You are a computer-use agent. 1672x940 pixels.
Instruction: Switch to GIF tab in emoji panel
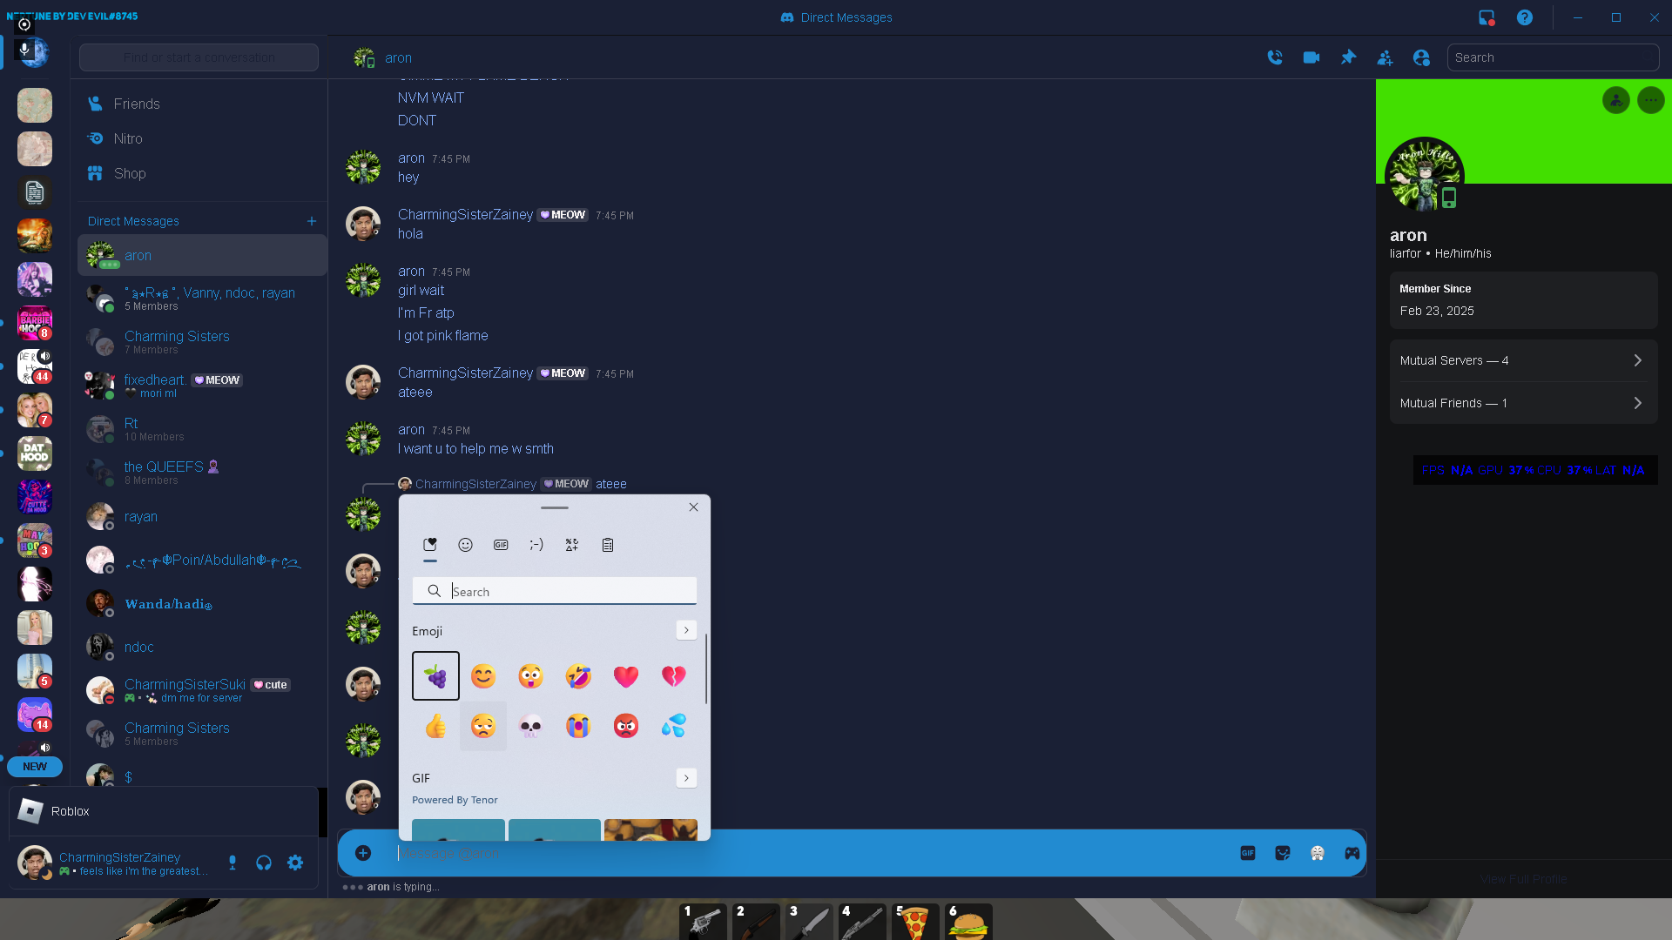501,545
